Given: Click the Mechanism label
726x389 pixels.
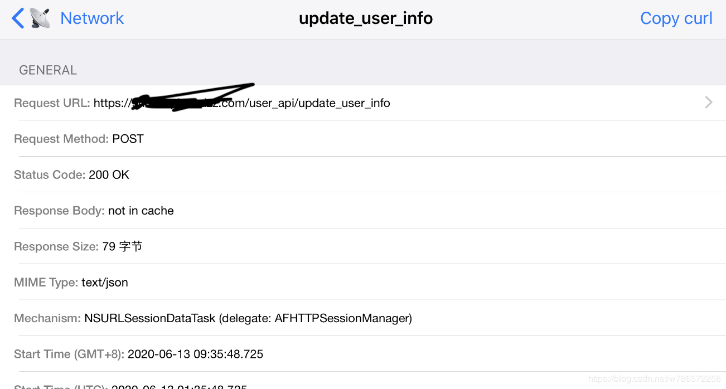Looking at the screenshot, I should (47, 318).
